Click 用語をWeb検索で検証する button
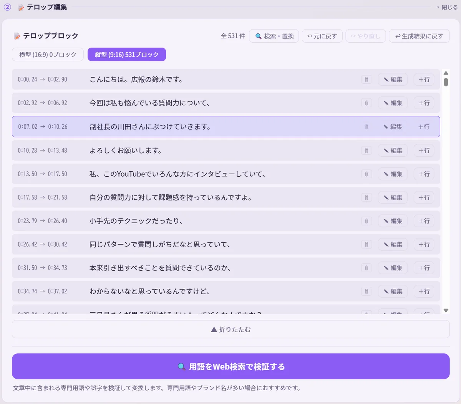This screenshot has width=461, height=404. tap(230, 366)
